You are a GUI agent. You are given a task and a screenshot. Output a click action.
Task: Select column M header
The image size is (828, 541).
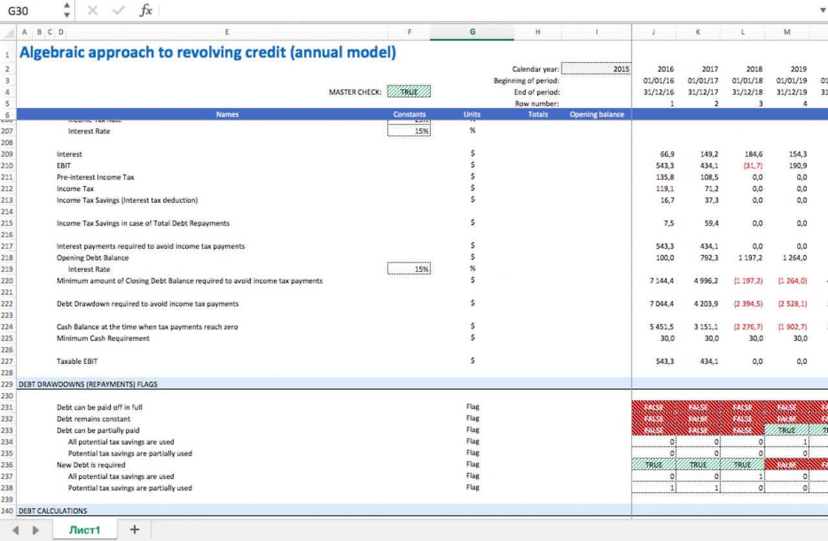click(x=787, y=32)
